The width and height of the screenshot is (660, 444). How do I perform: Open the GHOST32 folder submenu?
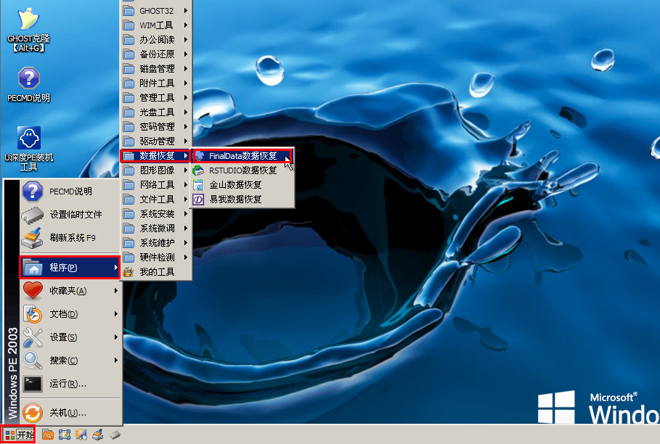pyautogui.click(x=156, y=10)
